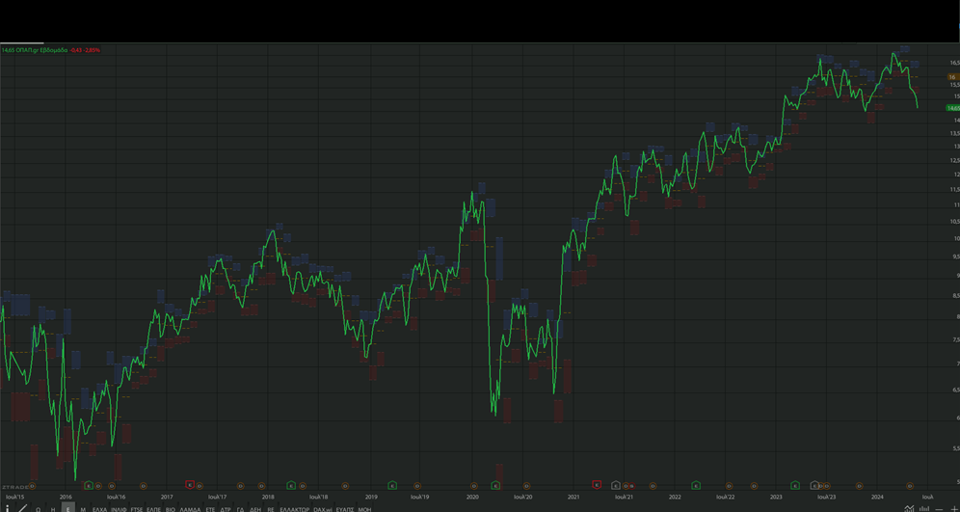The height and width of the screenshot is (512, 960).
Task: Click the green E event marker in 2020
Action: click(495, 485)
